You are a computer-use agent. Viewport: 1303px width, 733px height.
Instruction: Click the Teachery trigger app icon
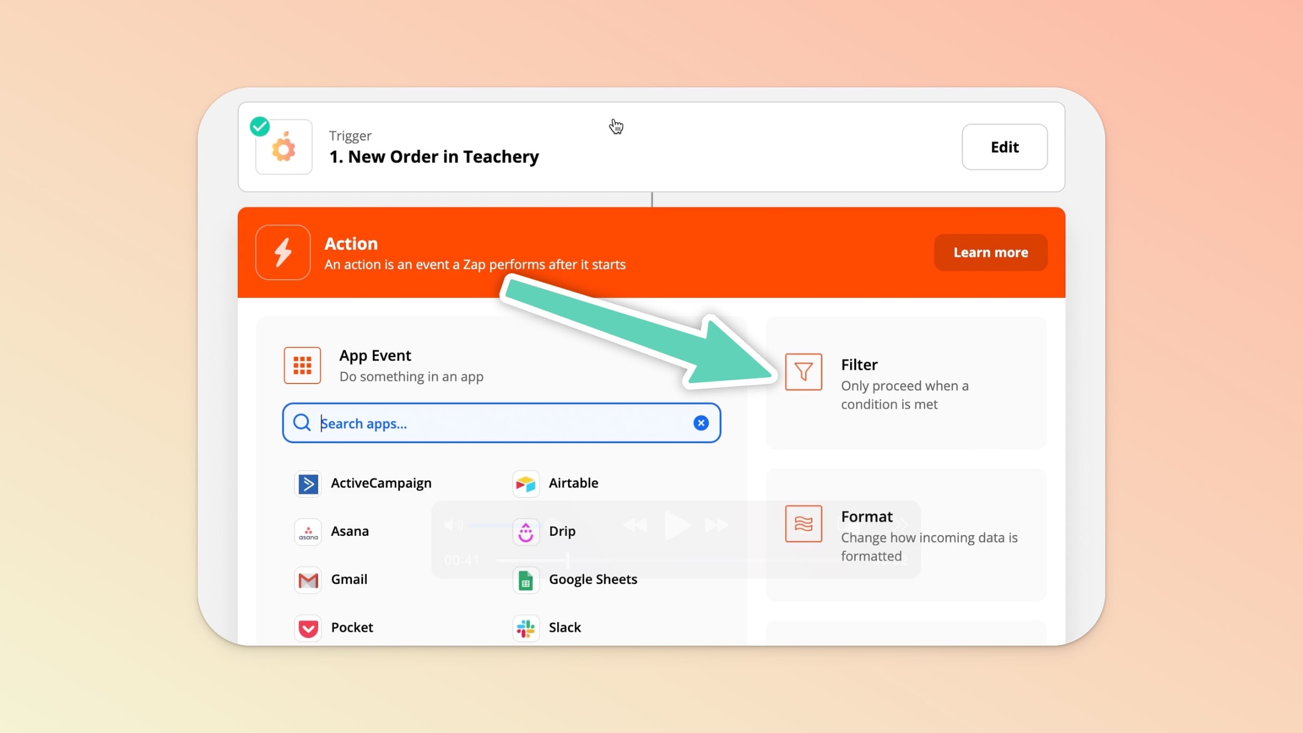tap(283, 147)
